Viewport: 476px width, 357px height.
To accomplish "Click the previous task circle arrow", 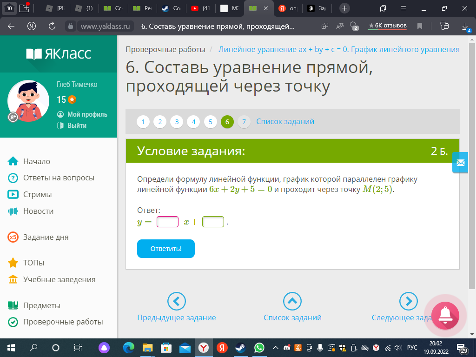I will tap(176, 301).
